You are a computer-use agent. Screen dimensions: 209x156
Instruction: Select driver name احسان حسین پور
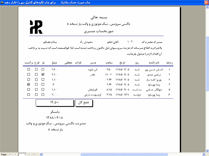click(x=154, y=69)
